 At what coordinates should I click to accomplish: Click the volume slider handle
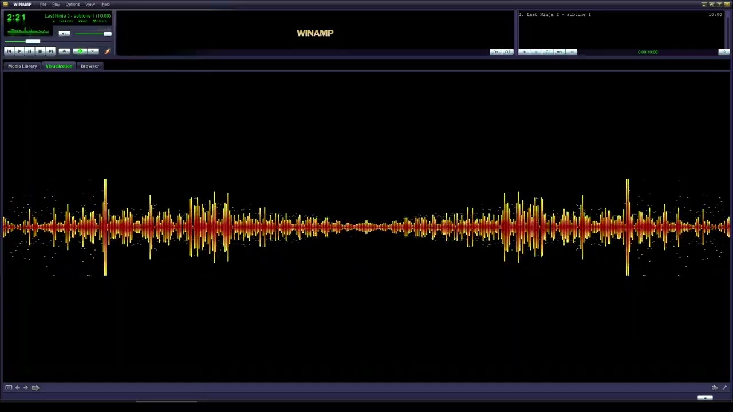tap(107, 34)
